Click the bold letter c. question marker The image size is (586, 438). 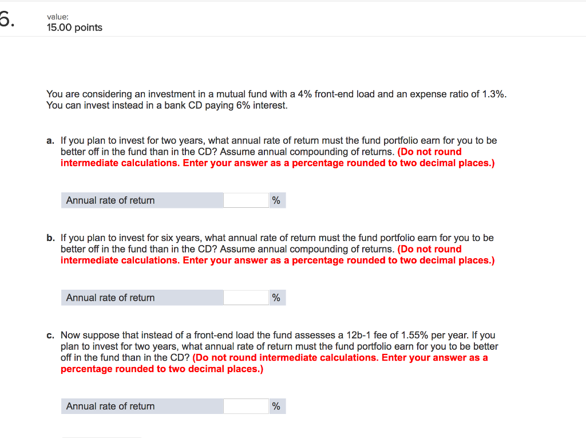click(x=50, y=335)
